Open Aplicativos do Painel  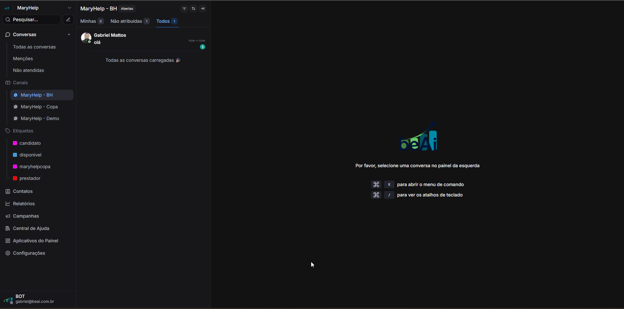coord(35,241)
